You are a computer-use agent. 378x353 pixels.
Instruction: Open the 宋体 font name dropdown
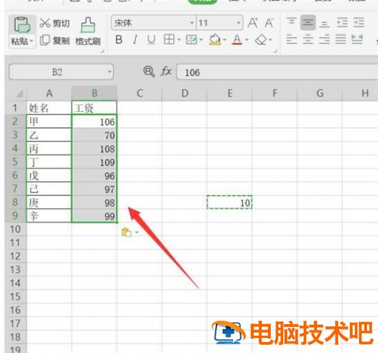pos(192,23)
